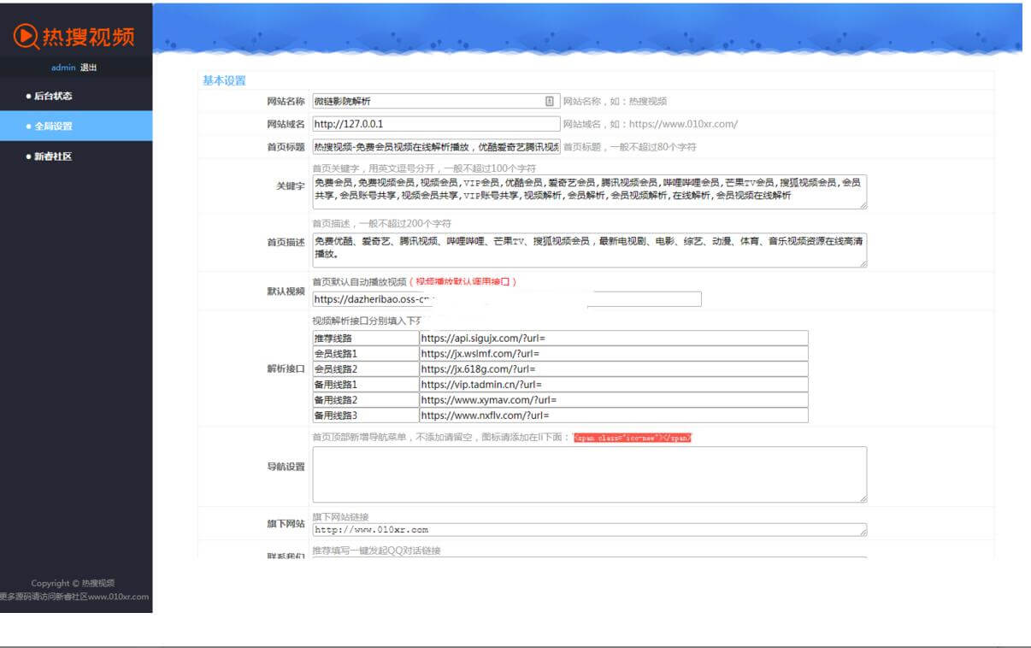Click the autofill icon in 网站名称 field
1031x648 pixels.
tap(550, 101)
